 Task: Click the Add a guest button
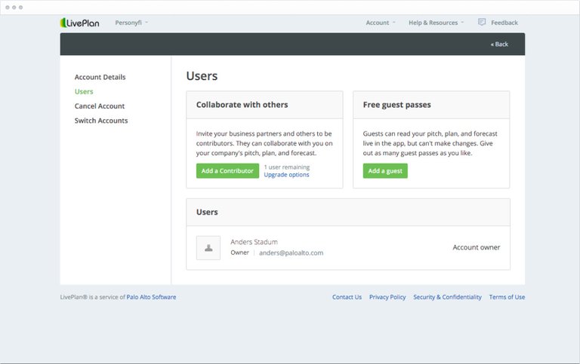click(385, 171)
